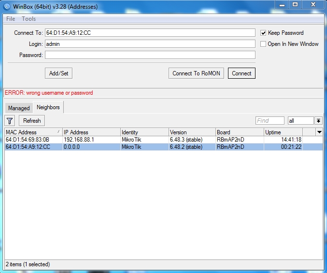Minimize the WinBox window
The width and height of the screenshot is (327, 273).
click(282, 4)
